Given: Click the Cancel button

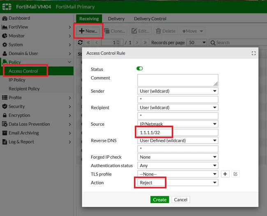Looking at the screenshot, I should (x=181, y=200).
